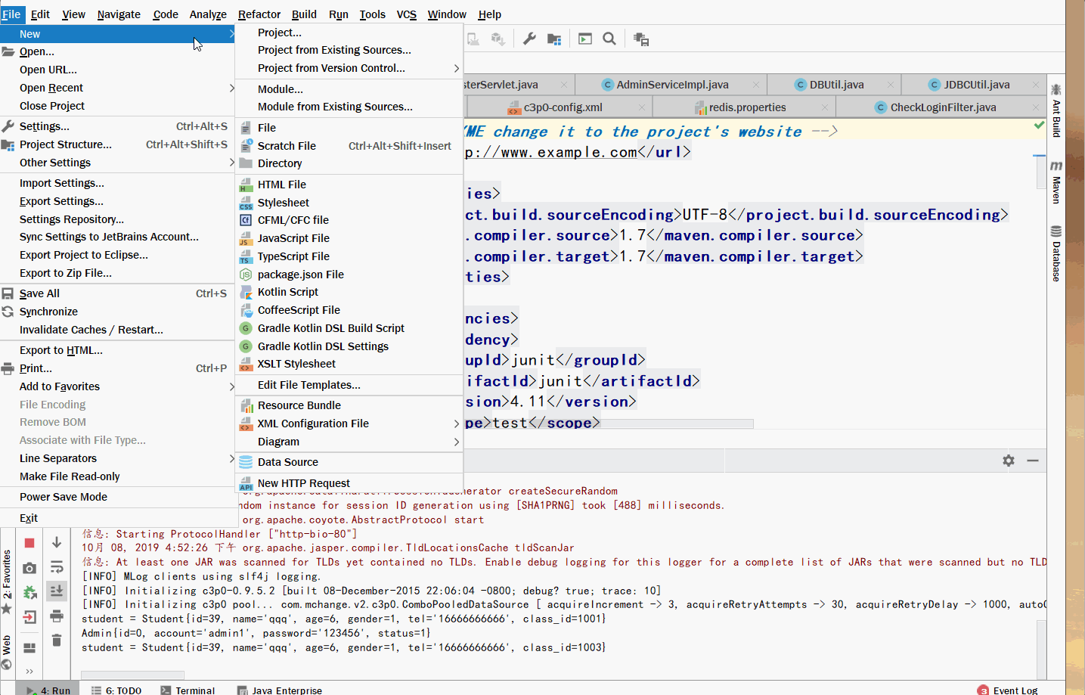
Task: Open the Event Log
Action: point(1008,690)
